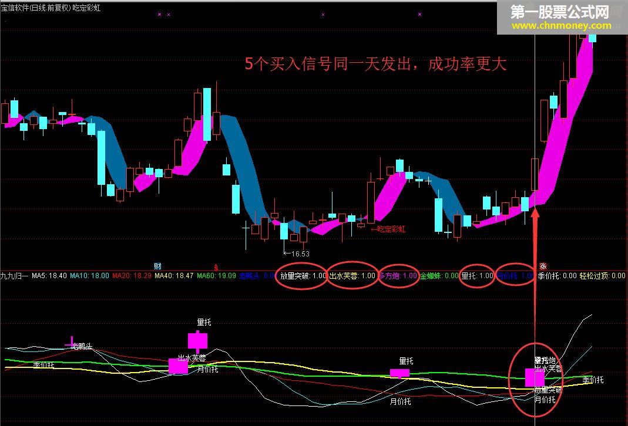Click the 放量突破 label in the sub-chart
This screenshot has width=628, height=426.
point(548,390)
